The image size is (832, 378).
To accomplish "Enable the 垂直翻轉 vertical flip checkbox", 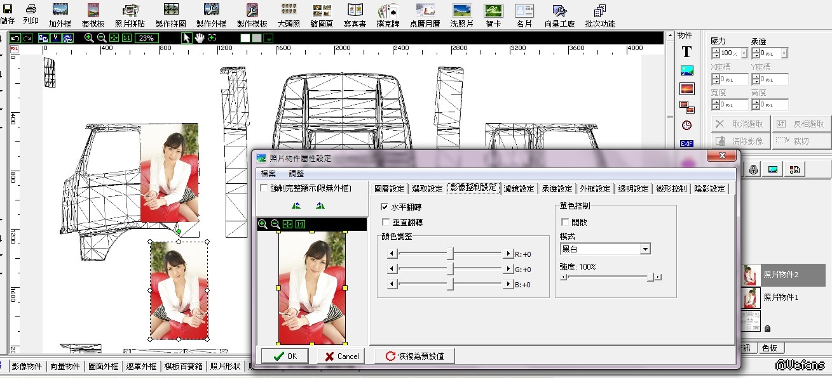I will 385,222.
